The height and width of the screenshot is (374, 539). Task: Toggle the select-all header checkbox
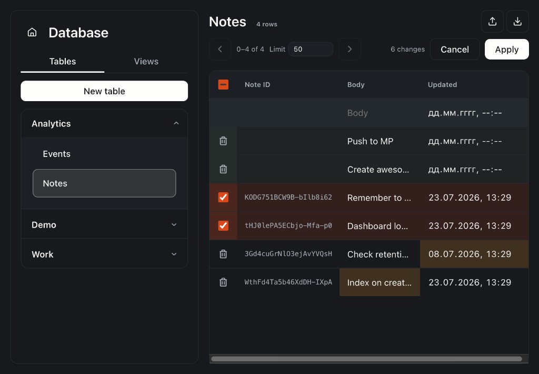click(223, 85)
